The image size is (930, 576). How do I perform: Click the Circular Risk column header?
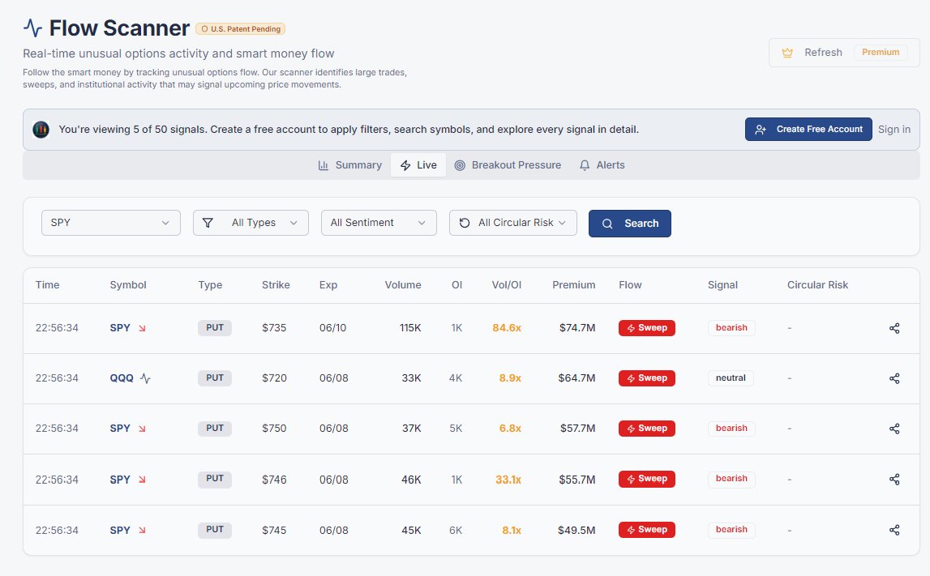click(817, 285)
